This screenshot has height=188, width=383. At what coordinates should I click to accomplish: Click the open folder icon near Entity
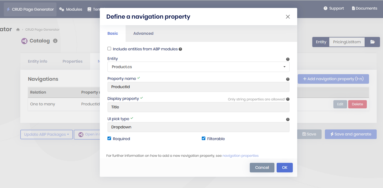point(372,42)
